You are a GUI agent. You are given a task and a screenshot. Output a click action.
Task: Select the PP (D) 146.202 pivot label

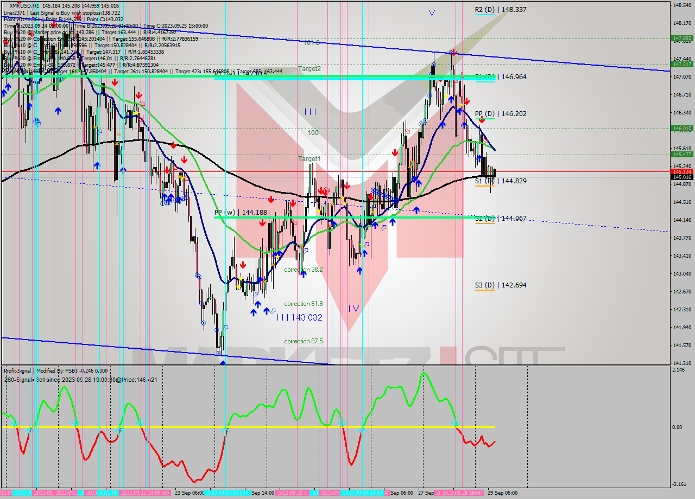click(x=501, y=114)
